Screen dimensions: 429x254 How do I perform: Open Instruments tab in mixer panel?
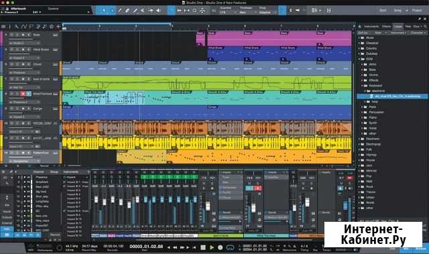point(71,172)
